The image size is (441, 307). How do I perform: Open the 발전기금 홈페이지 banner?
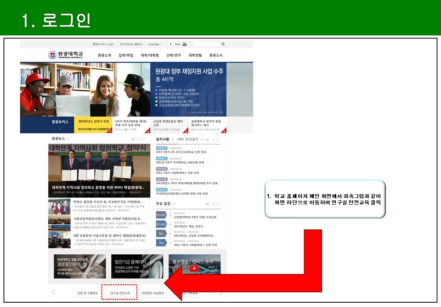tap(137, 266)
